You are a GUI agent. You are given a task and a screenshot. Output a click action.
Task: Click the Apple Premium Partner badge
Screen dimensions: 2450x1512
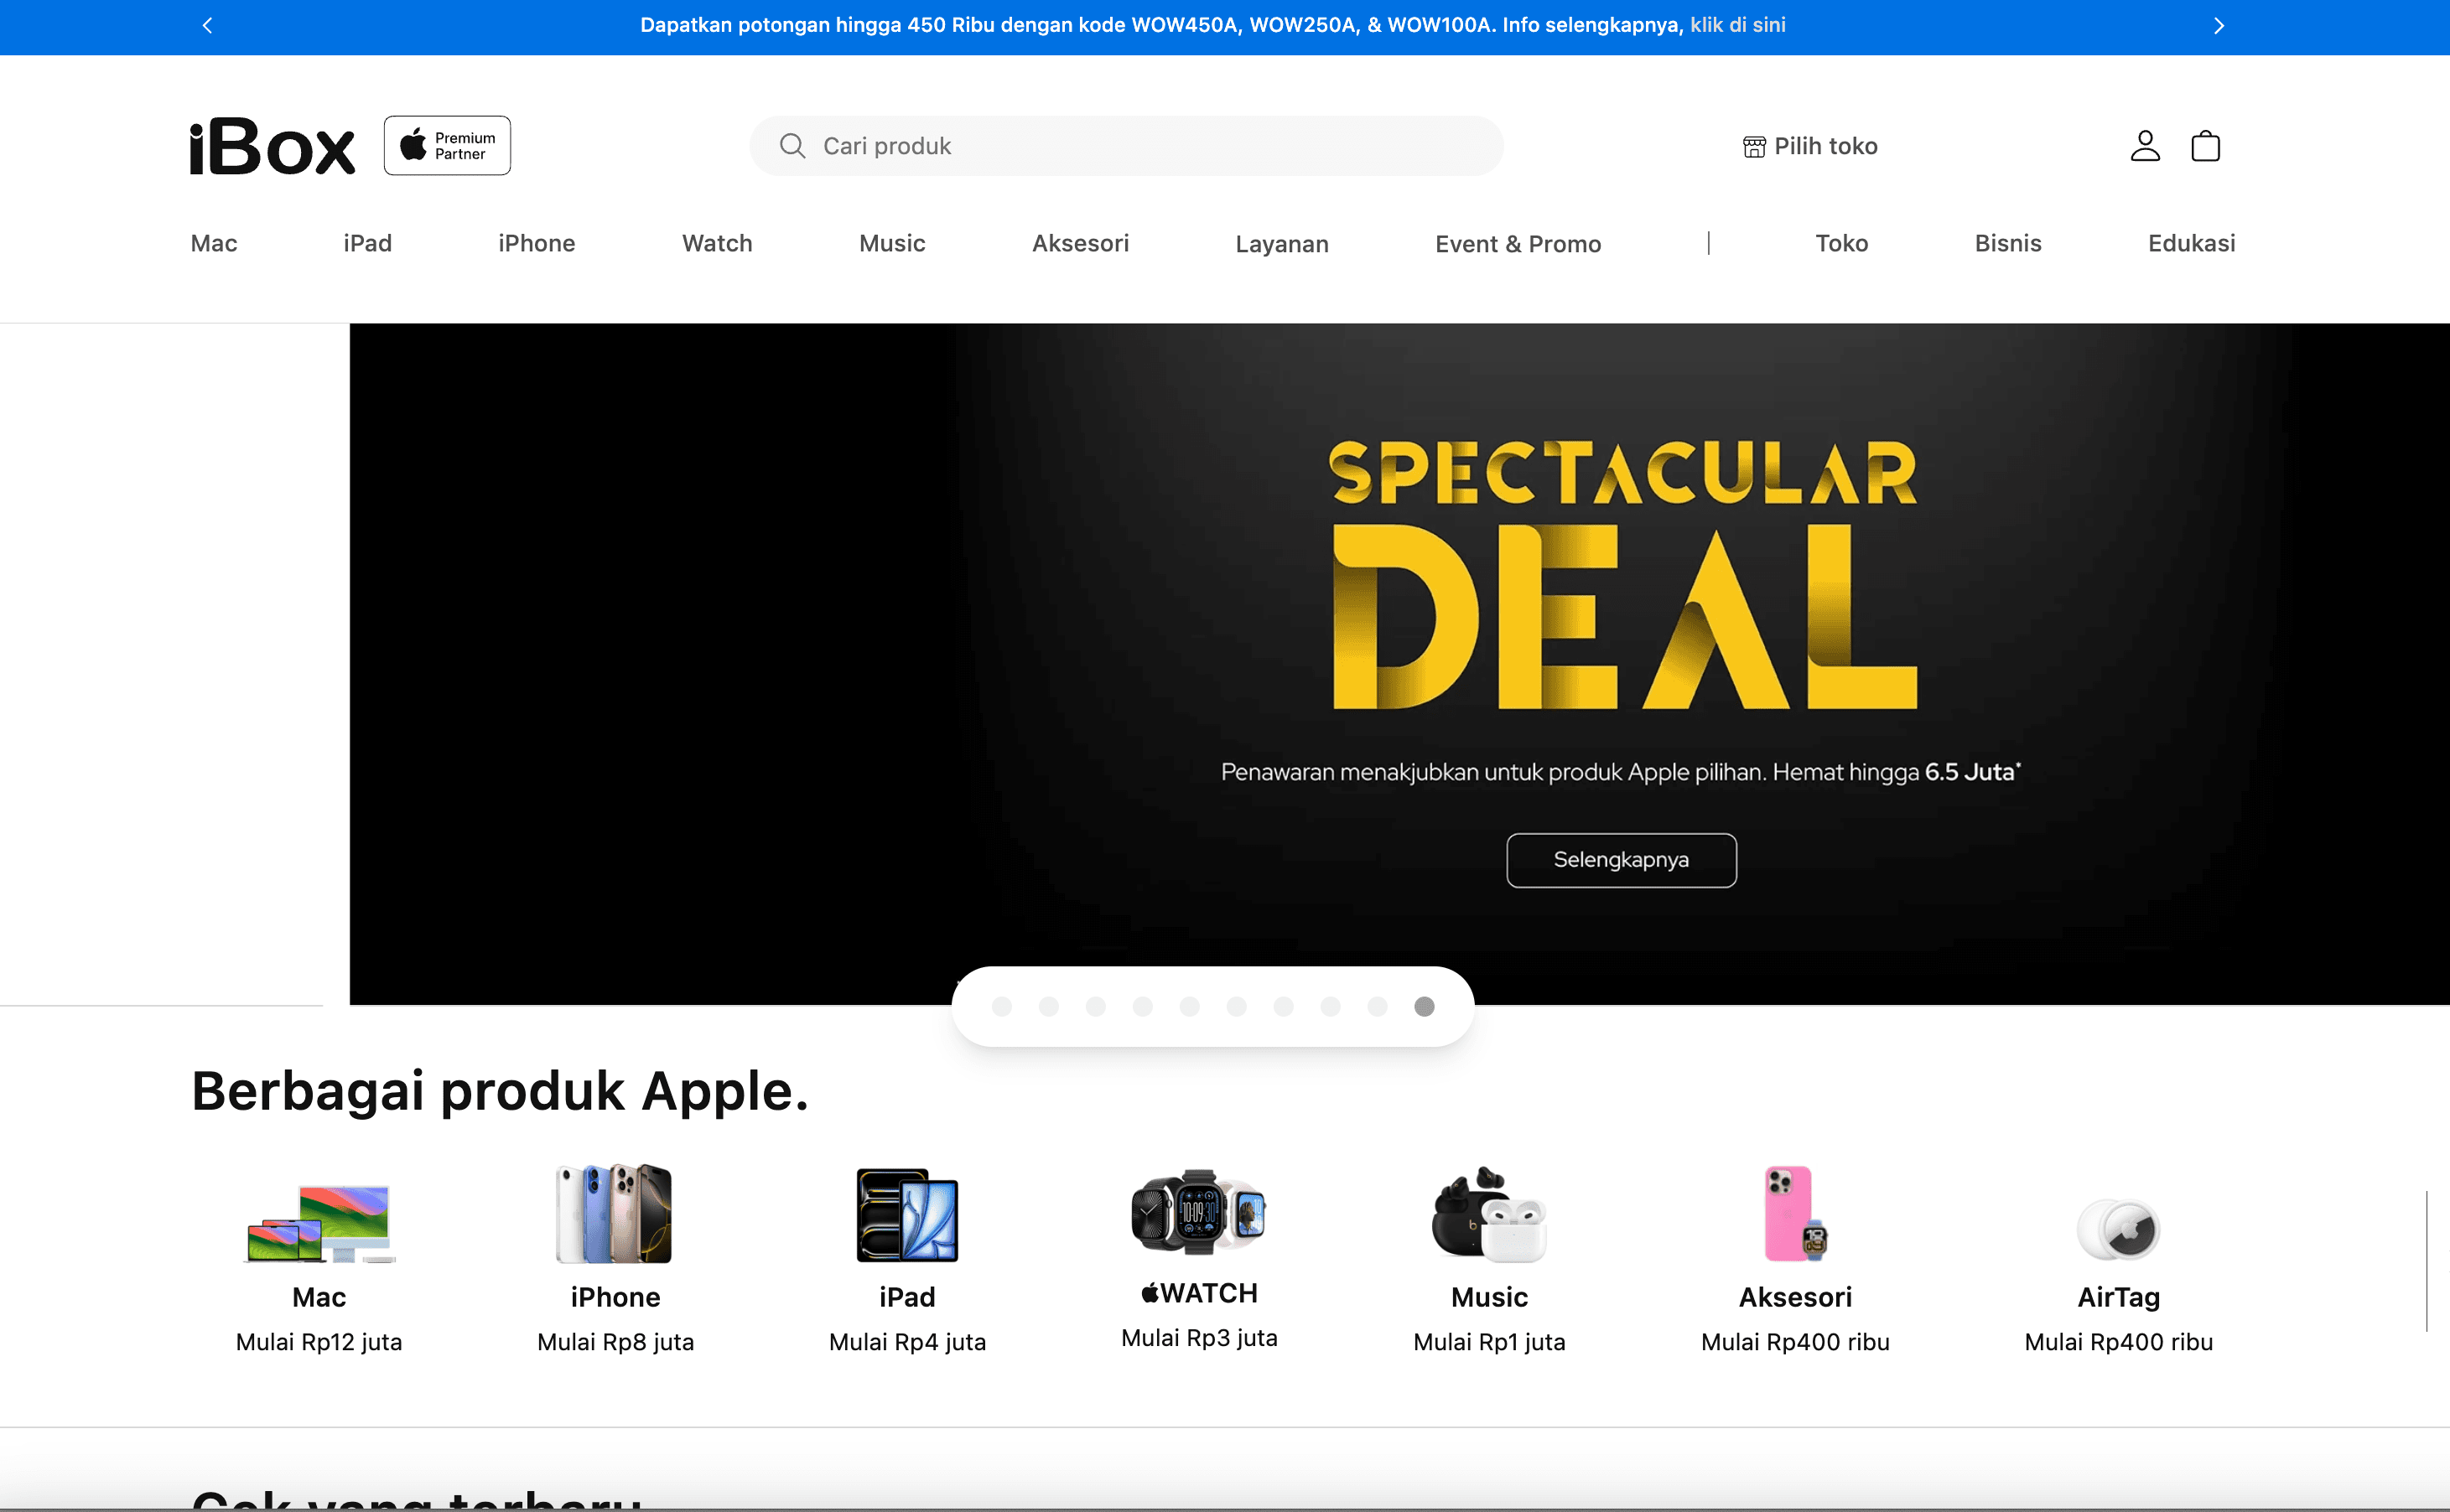pos(447,146)
